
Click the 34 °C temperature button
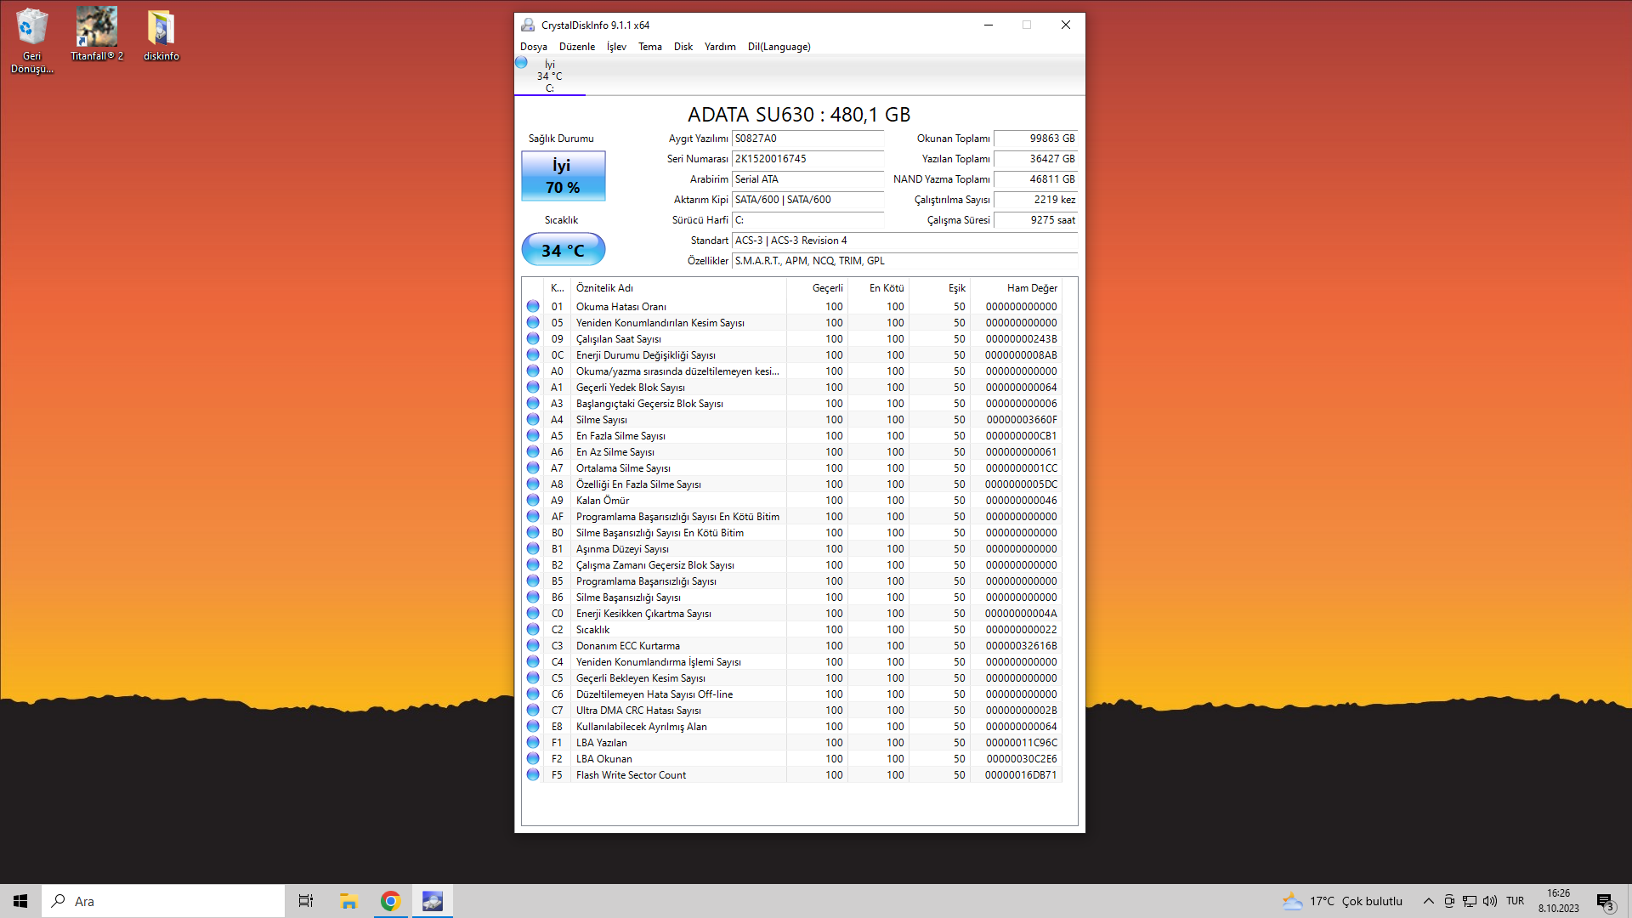pos(563,250)
